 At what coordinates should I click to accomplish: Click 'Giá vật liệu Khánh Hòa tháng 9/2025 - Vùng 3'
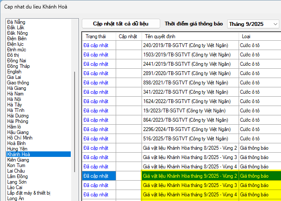(189, 185)
